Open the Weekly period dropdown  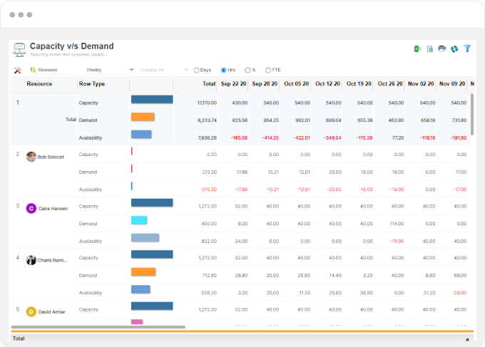(110, 70)
